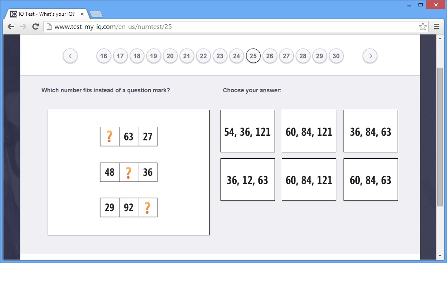Click scrollbar up arrow

point(440,38)
